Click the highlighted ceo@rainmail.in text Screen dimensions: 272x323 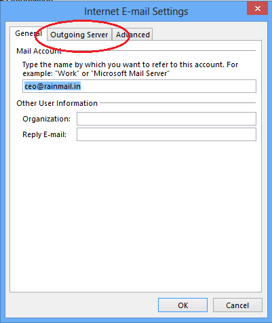click(52, 86)
